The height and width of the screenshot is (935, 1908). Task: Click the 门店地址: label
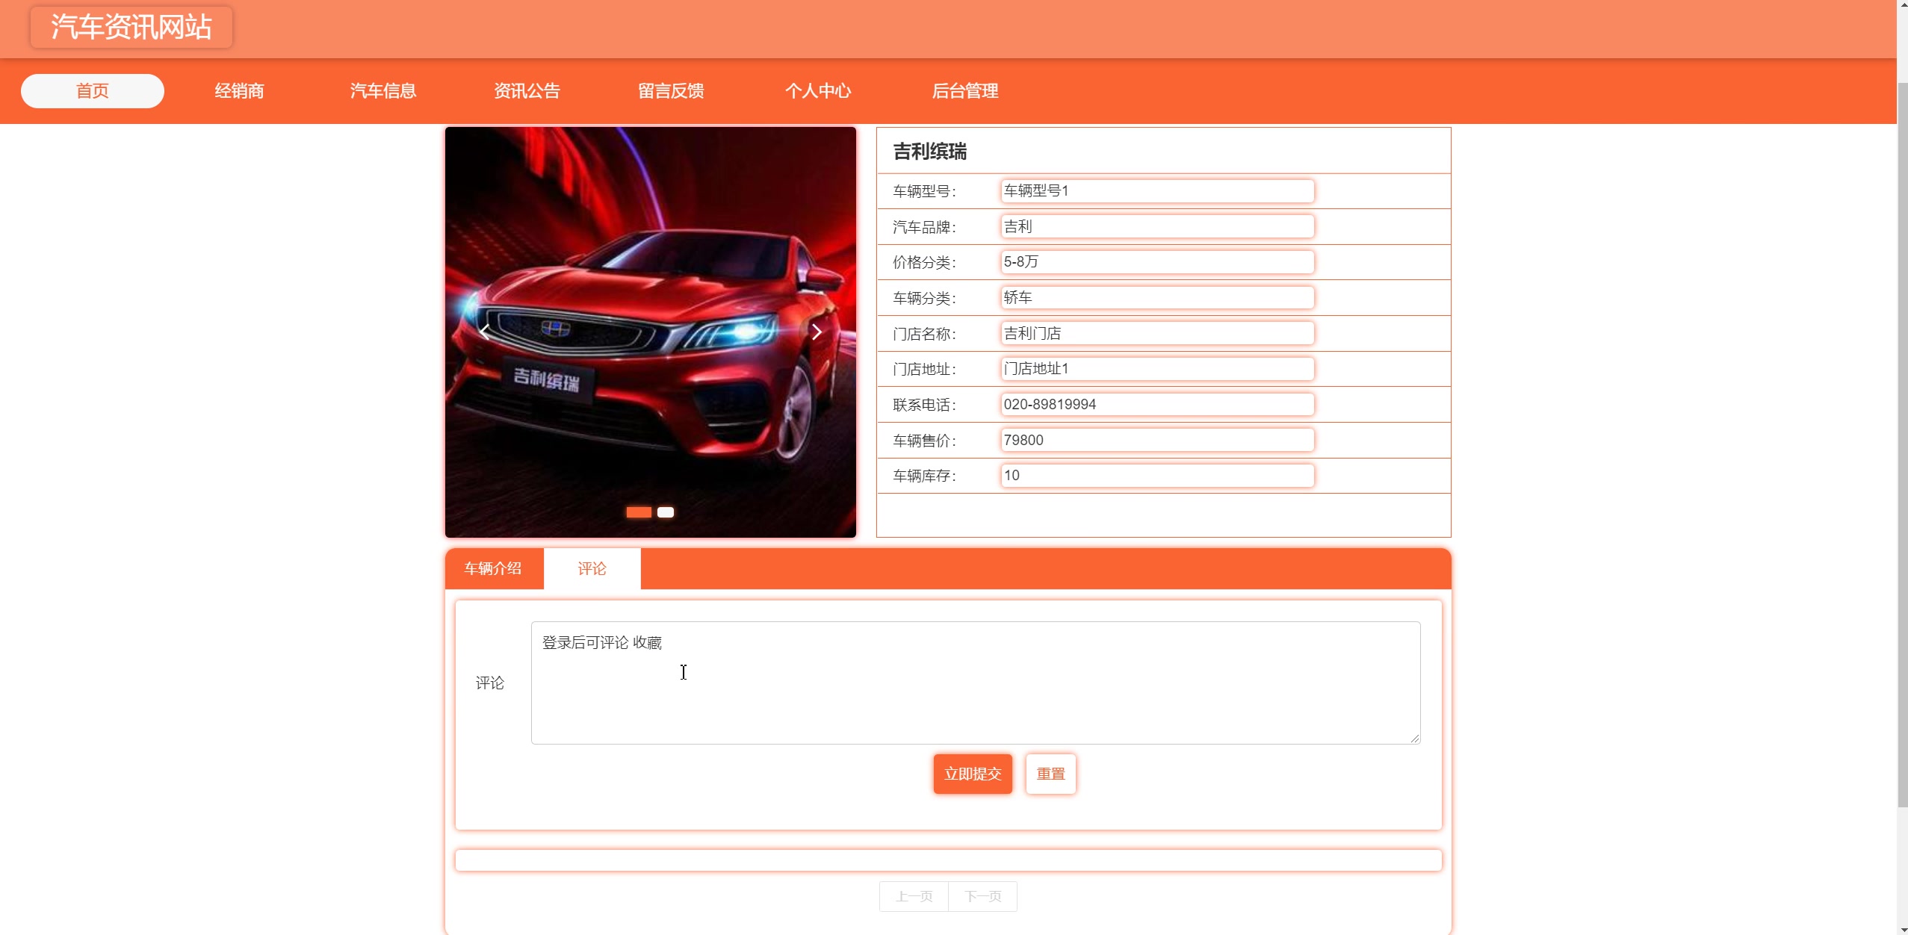pyautogui.click(x=925, y=369)
